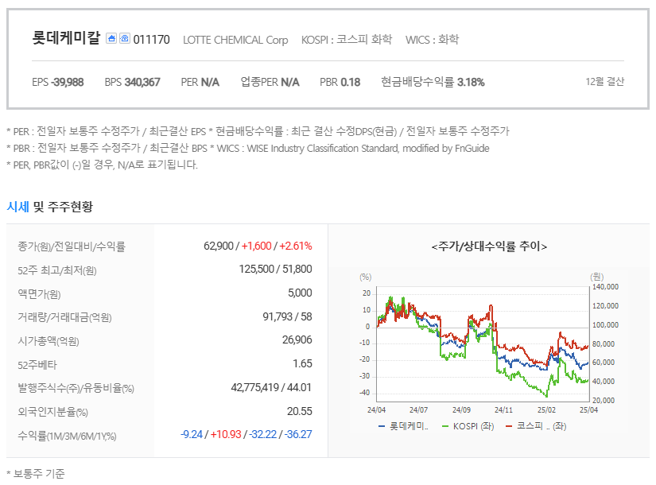
Task: Click the 시가총액(억원) row label
Action: coord(49,341)
